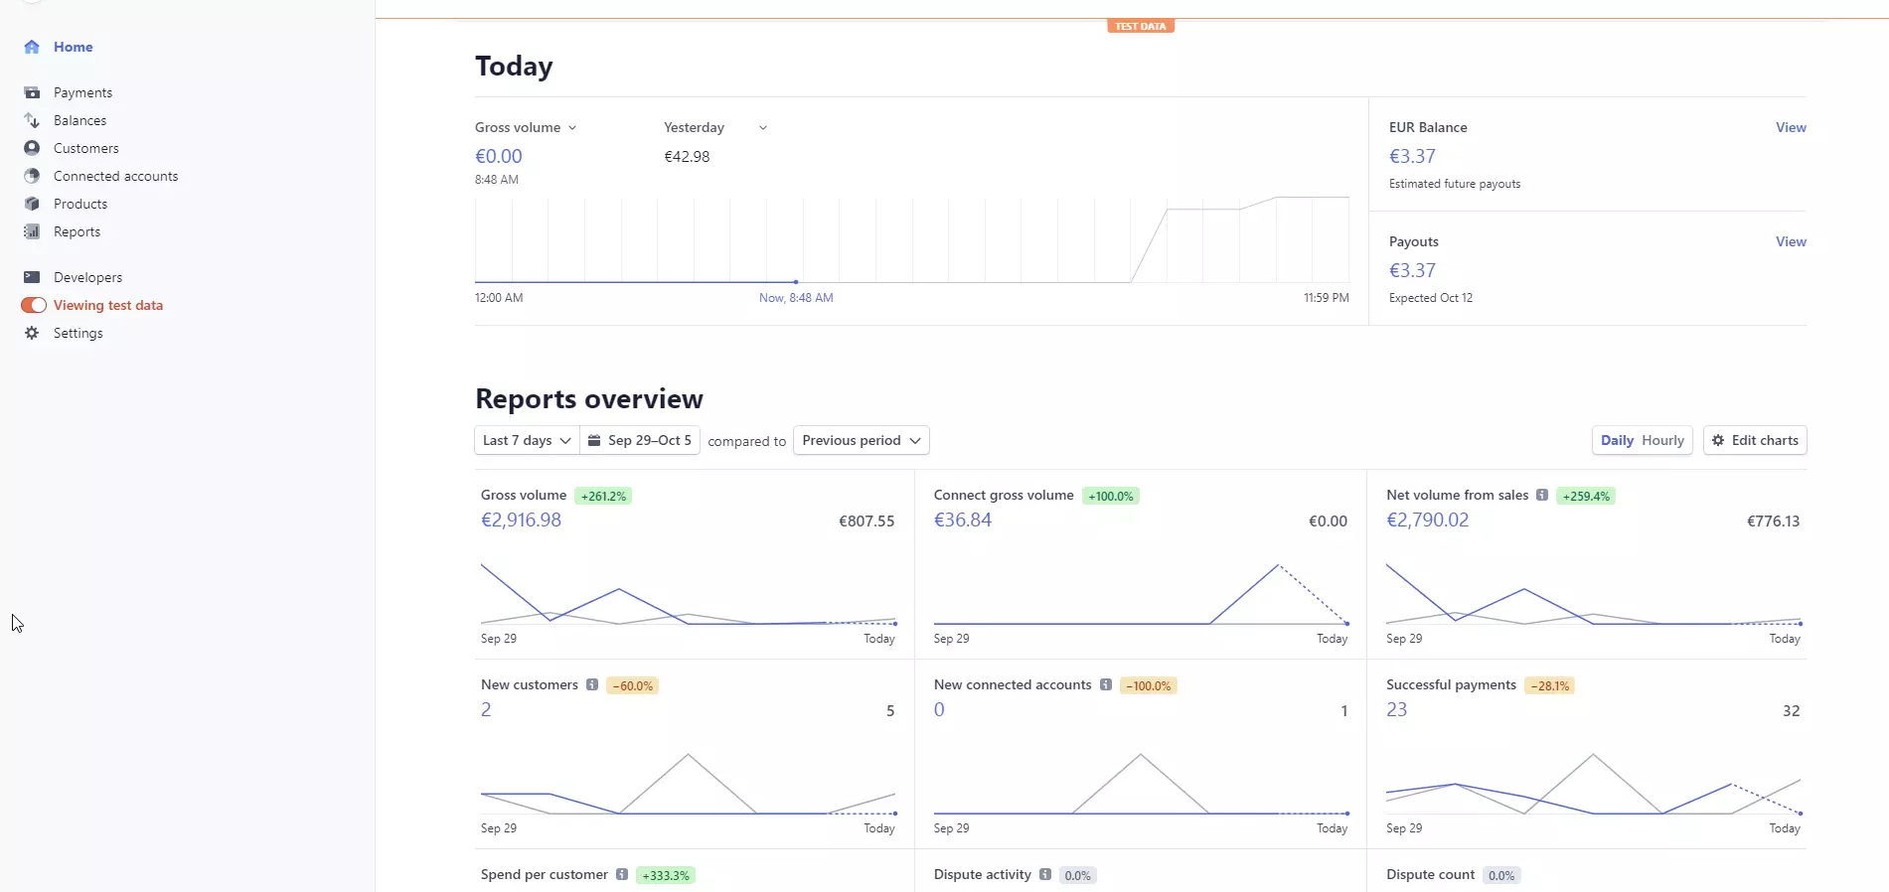Select Daily chart granularity
Screen dimensions: 1889x892
1617,440
